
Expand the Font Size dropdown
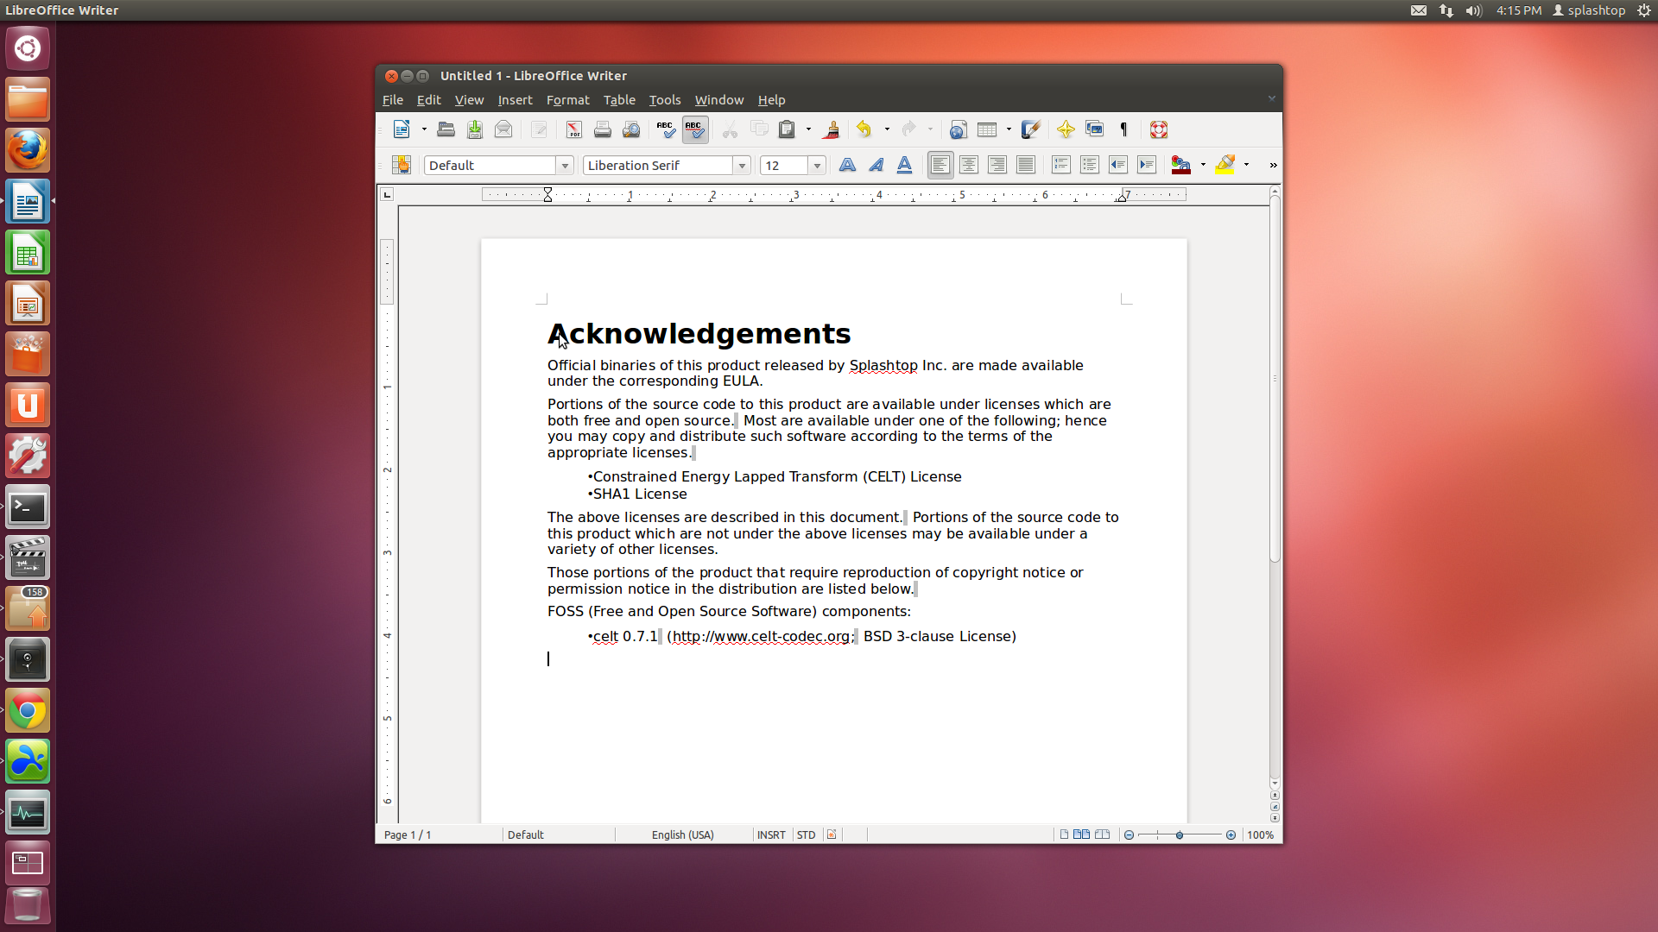click(x=817, y=165)
